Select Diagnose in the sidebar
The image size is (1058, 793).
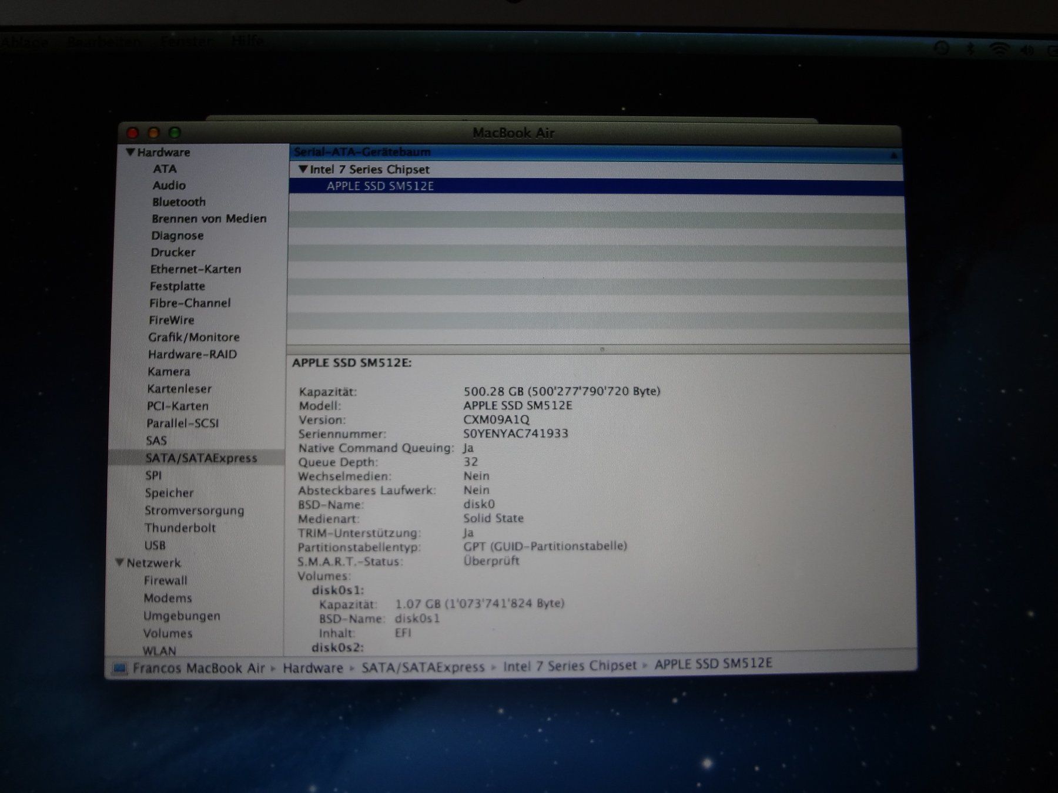[177, 236]
